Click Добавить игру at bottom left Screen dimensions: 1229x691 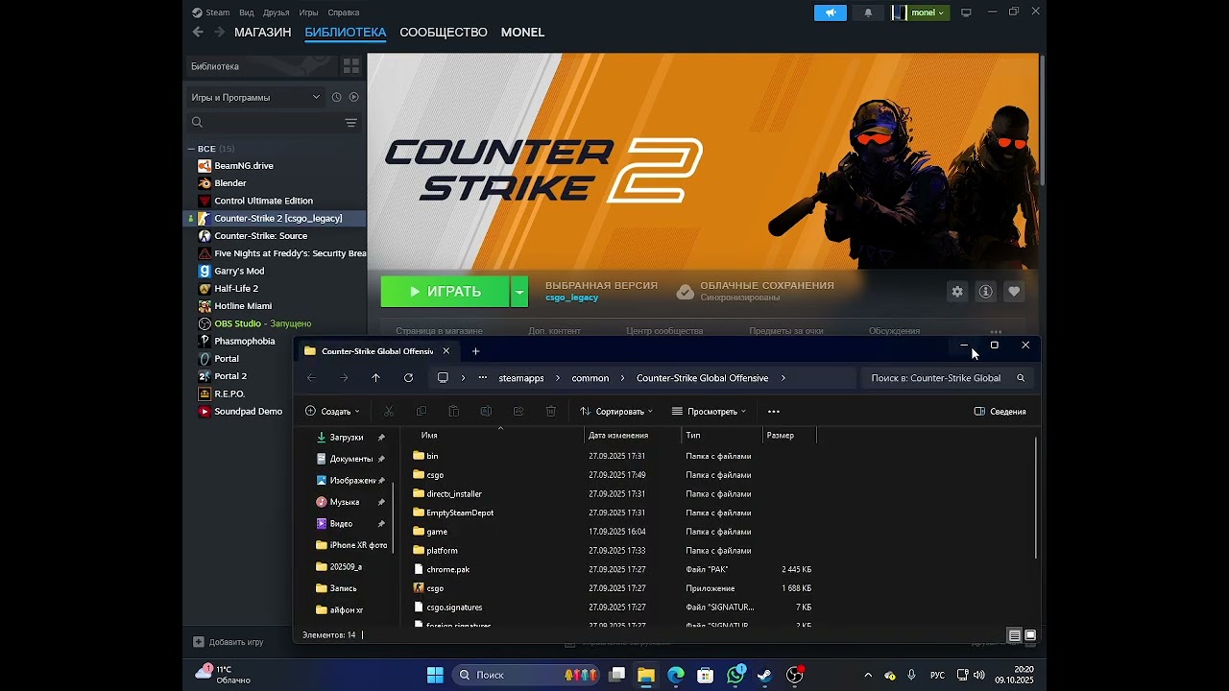[229, 642]
